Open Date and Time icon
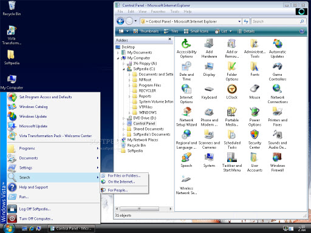This screenshot has height=233, width=311. [x=186, y=71]
